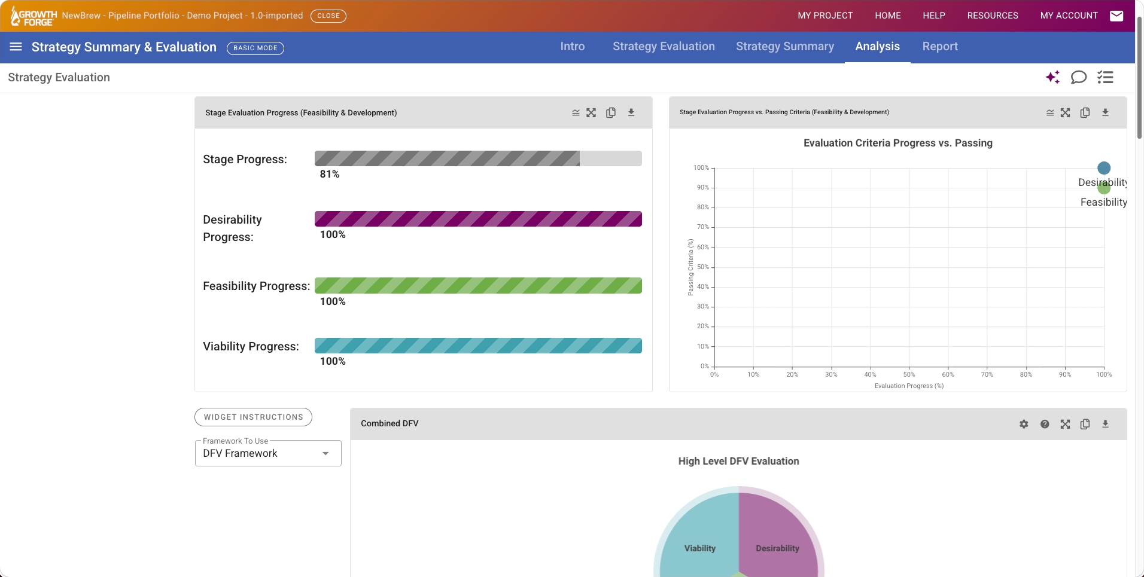Expand Stage Evaluation Progress widget to fullscreen

click(x=591, y=112)
